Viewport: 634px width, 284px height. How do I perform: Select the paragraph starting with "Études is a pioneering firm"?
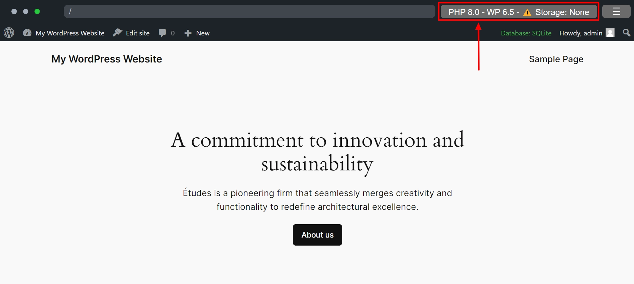click(317, 200)
